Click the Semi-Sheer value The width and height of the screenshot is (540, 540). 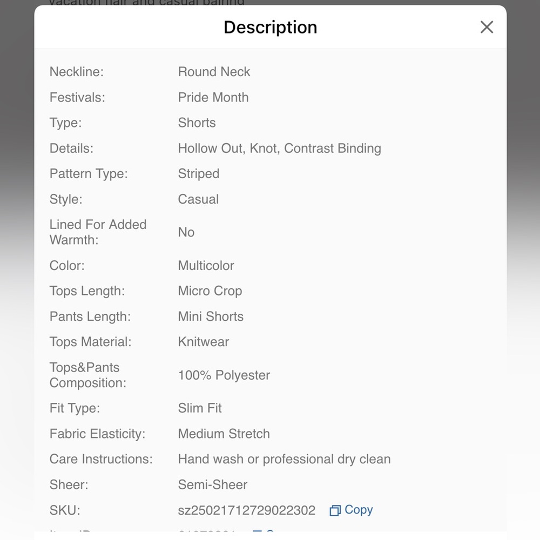212,484
